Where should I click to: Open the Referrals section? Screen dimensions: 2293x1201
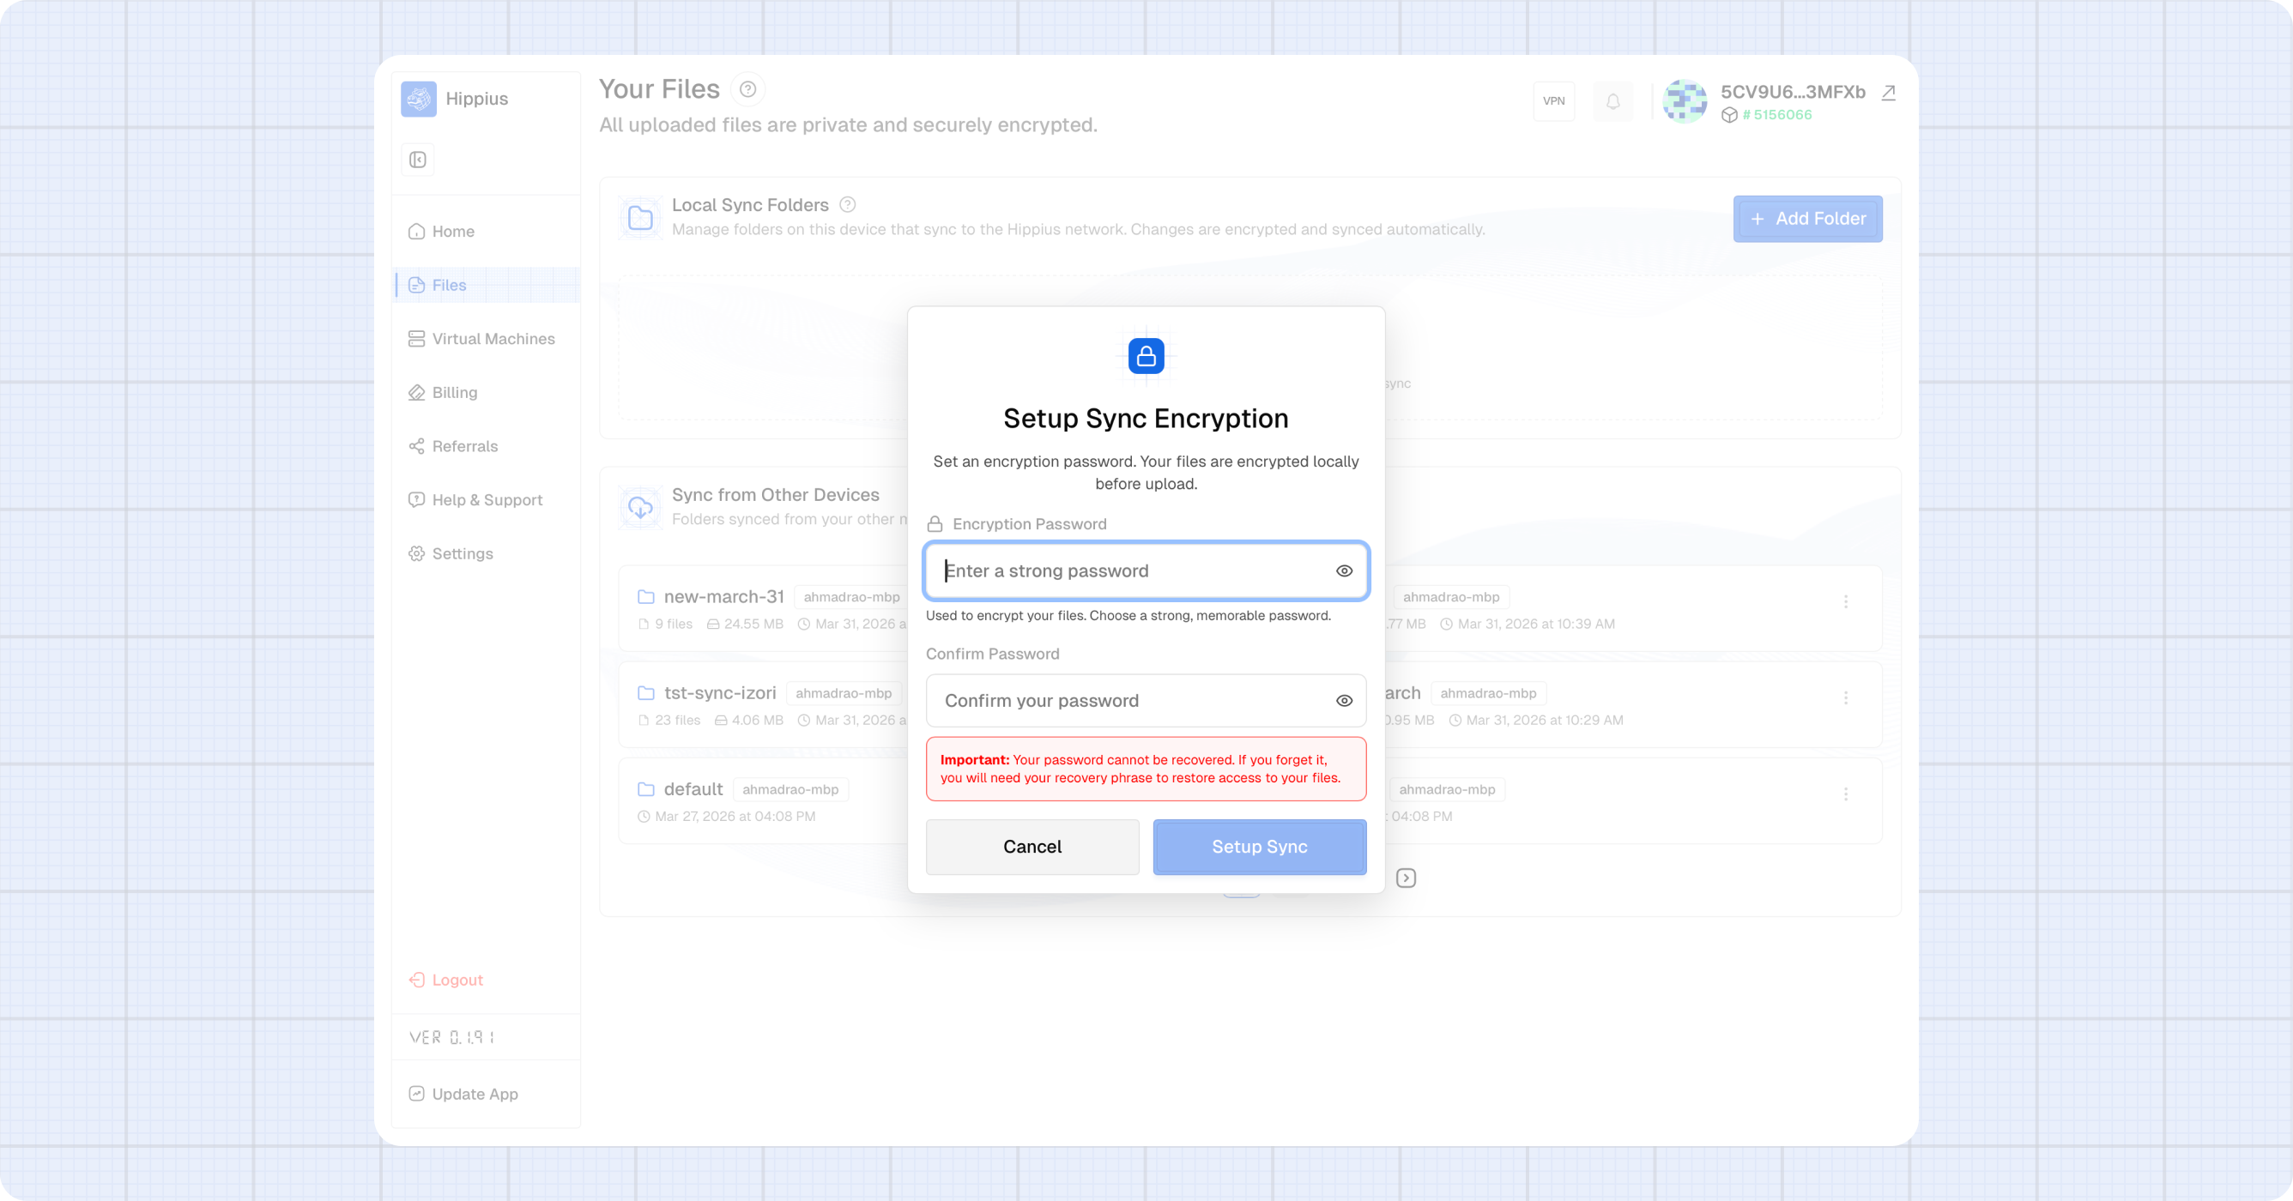pyautogui.click(x=463, y=446)
